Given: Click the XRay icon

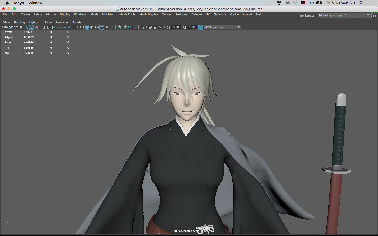Looking at the screenshot, I should click(x=150, y=27).
